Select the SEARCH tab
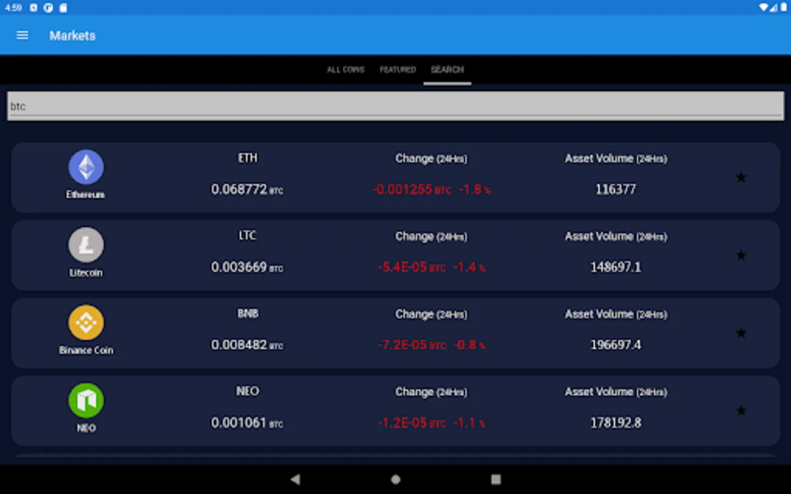 pos(447,70)
